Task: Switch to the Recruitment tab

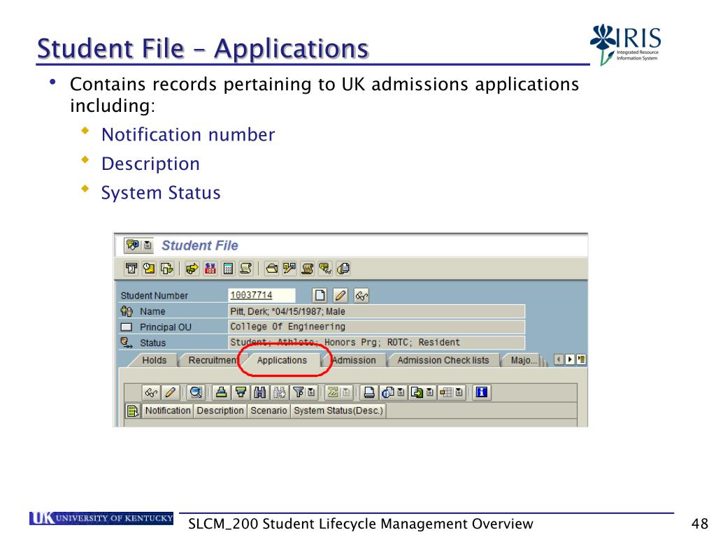Action: coord(211,360)
